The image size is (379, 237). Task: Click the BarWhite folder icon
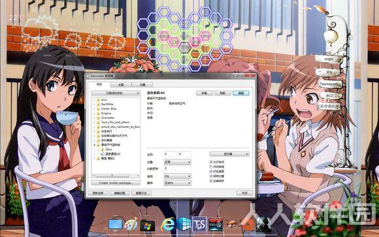98,104
